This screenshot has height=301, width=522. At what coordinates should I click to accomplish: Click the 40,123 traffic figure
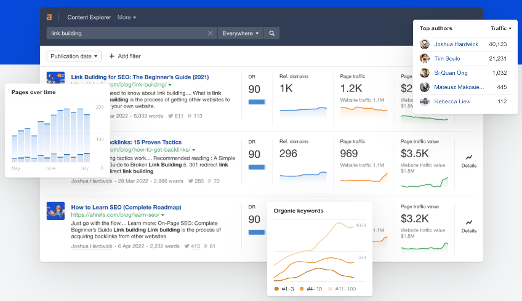point(498,44)
